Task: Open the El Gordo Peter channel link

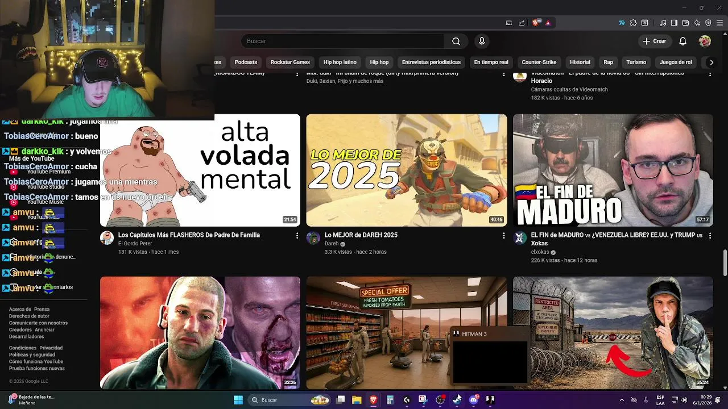Action: point(135,244)
